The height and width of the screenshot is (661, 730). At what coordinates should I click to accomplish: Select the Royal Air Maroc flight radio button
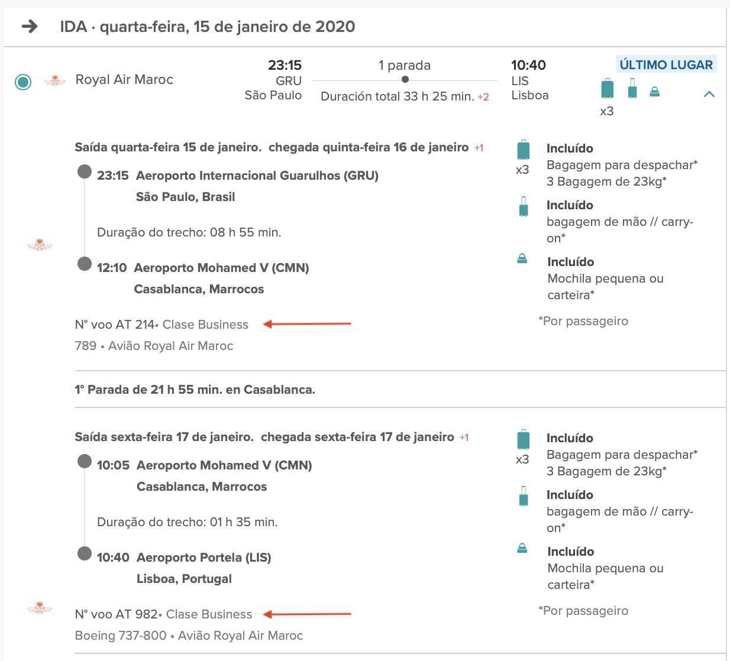click(x=23, y=82)
